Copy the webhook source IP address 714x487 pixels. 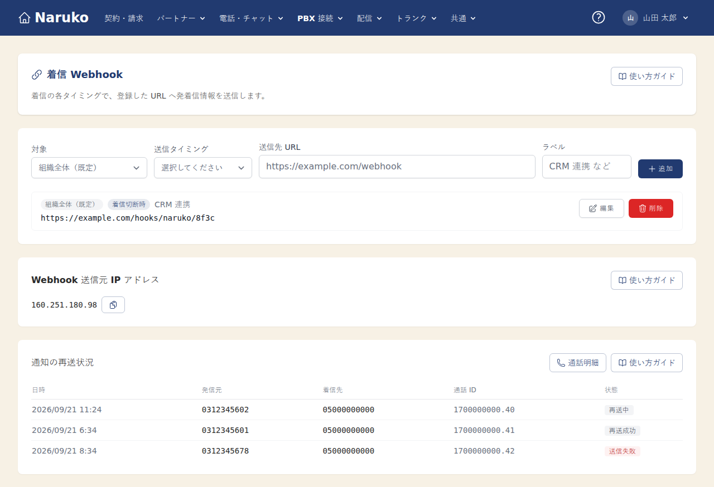[113, 305]
